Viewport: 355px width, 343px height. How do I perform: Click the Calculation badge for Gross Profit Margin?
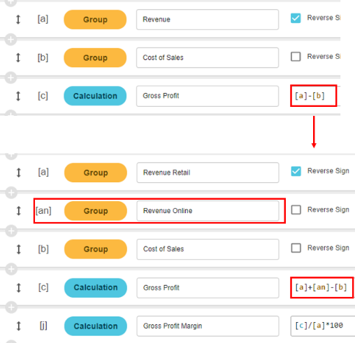point(96,326)
